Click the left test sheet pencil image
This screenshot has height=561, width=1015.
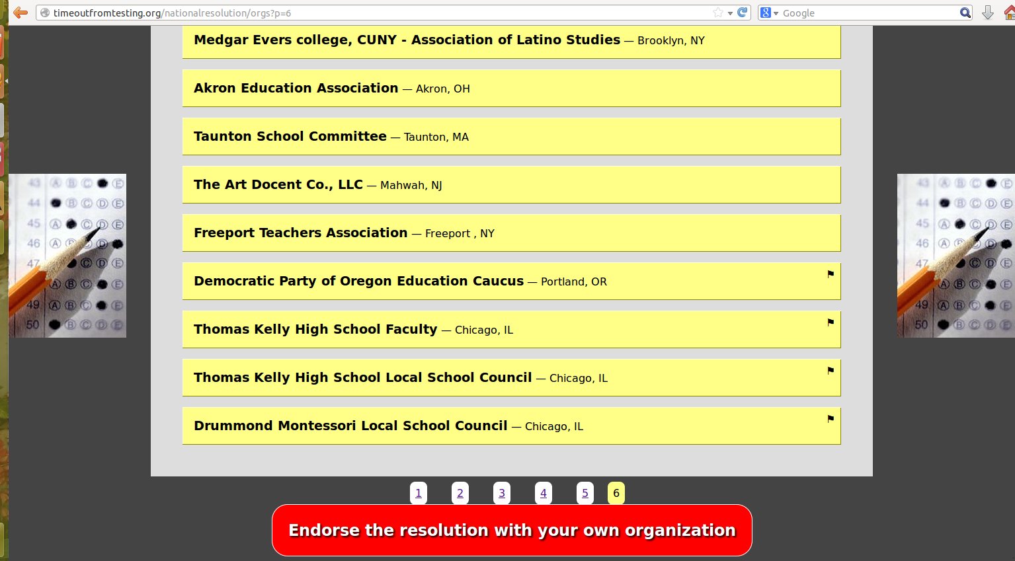(x=67, y=256)
